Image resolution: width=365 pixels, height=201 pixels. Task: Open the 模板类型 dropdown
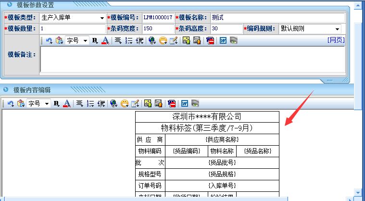coord(102,18)
